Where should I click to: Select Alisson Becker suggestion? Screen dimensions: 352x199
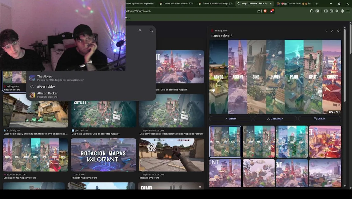pyautogui.click(x=91, y=95)
